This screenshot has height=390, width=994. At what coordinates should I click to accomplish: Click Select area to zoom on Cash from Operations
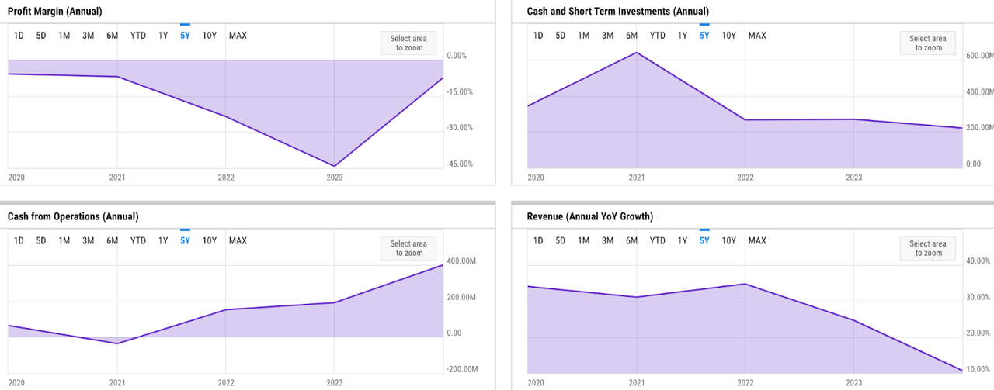(x=408, y=248)
